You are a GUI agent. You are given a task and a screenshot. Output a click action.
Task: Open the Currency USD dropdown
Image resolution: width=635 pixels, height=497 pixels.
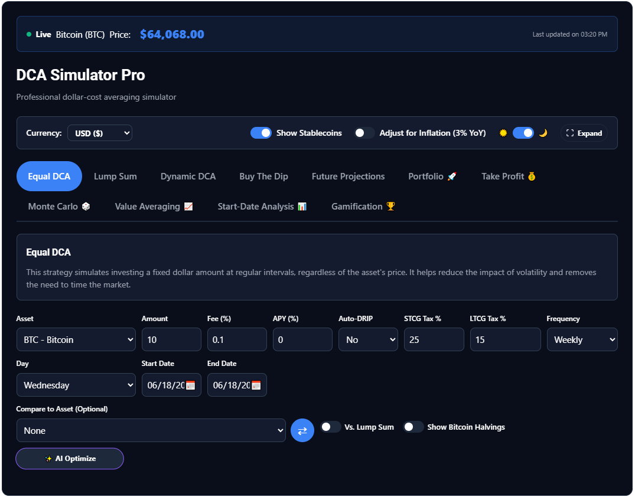tap(100, 133)
